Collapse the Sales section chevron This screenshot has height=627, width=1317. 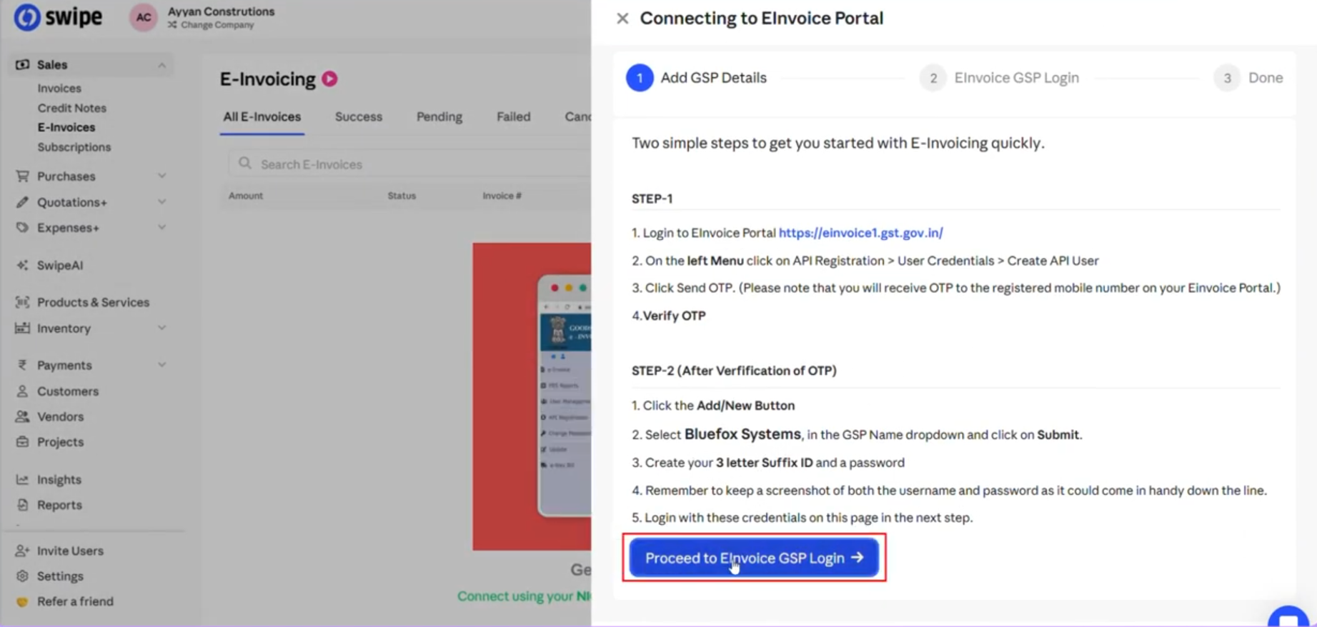pyautogui.click(x=162, y=65)
